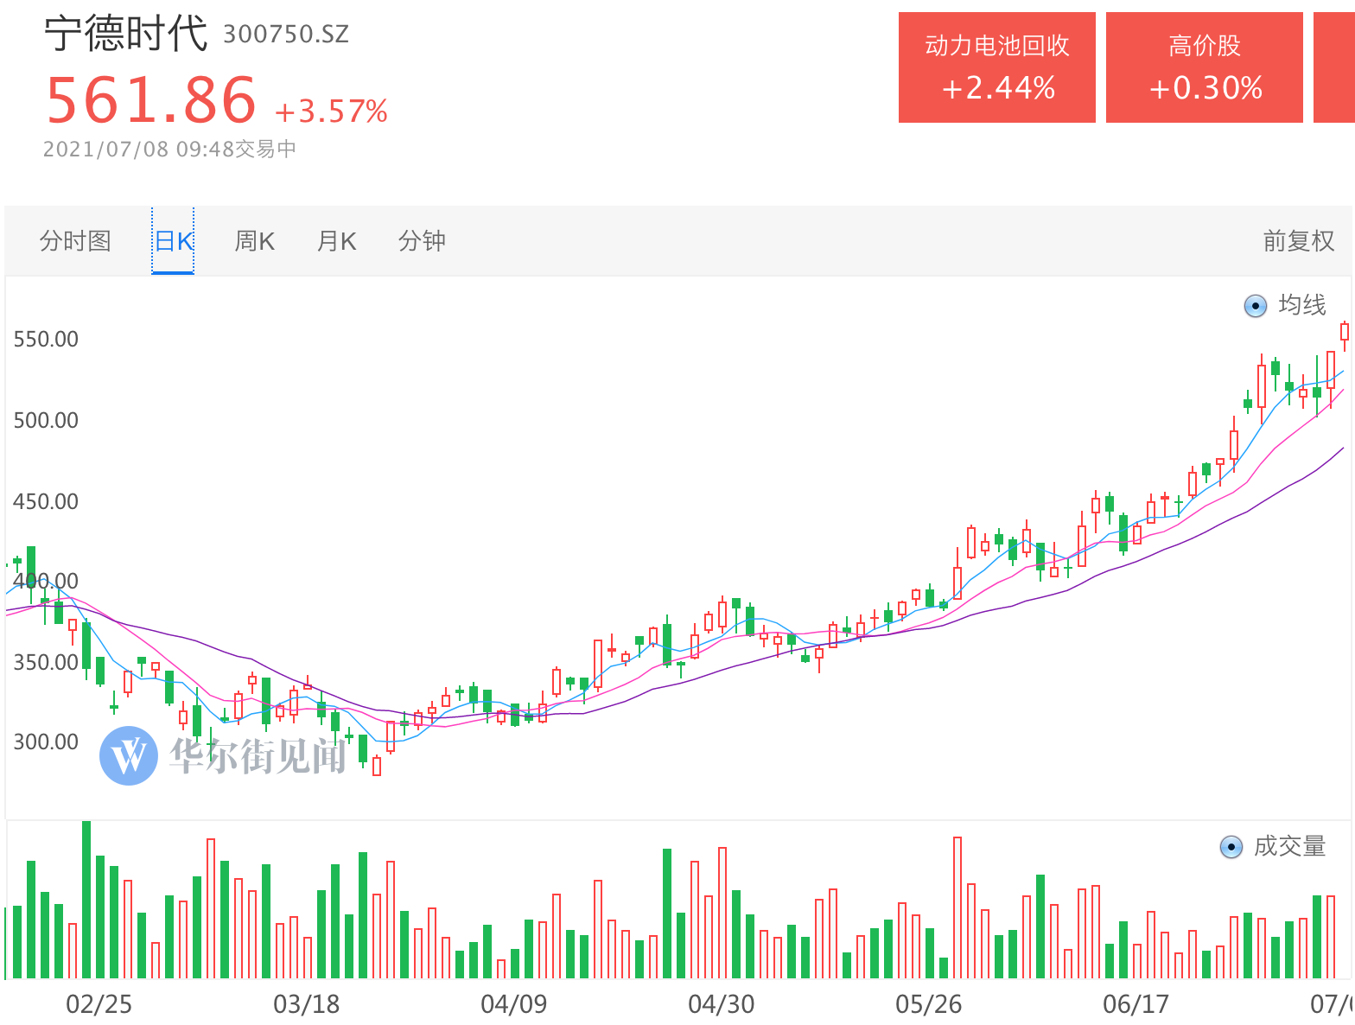
Task: Click the 宁德时代 stock name
Action: [126, 34]
